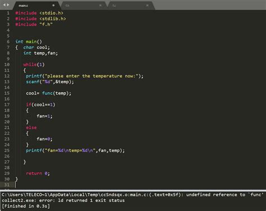
Task: Click the scanf("%d",&temp) line
Action: tap(50, 82)
